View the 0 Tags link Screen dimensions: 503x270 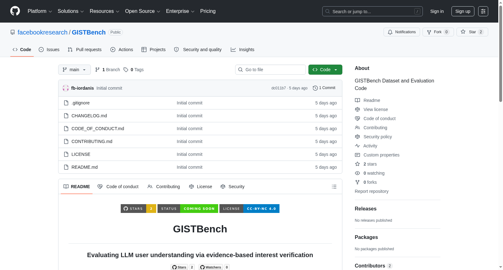(134, 70)
